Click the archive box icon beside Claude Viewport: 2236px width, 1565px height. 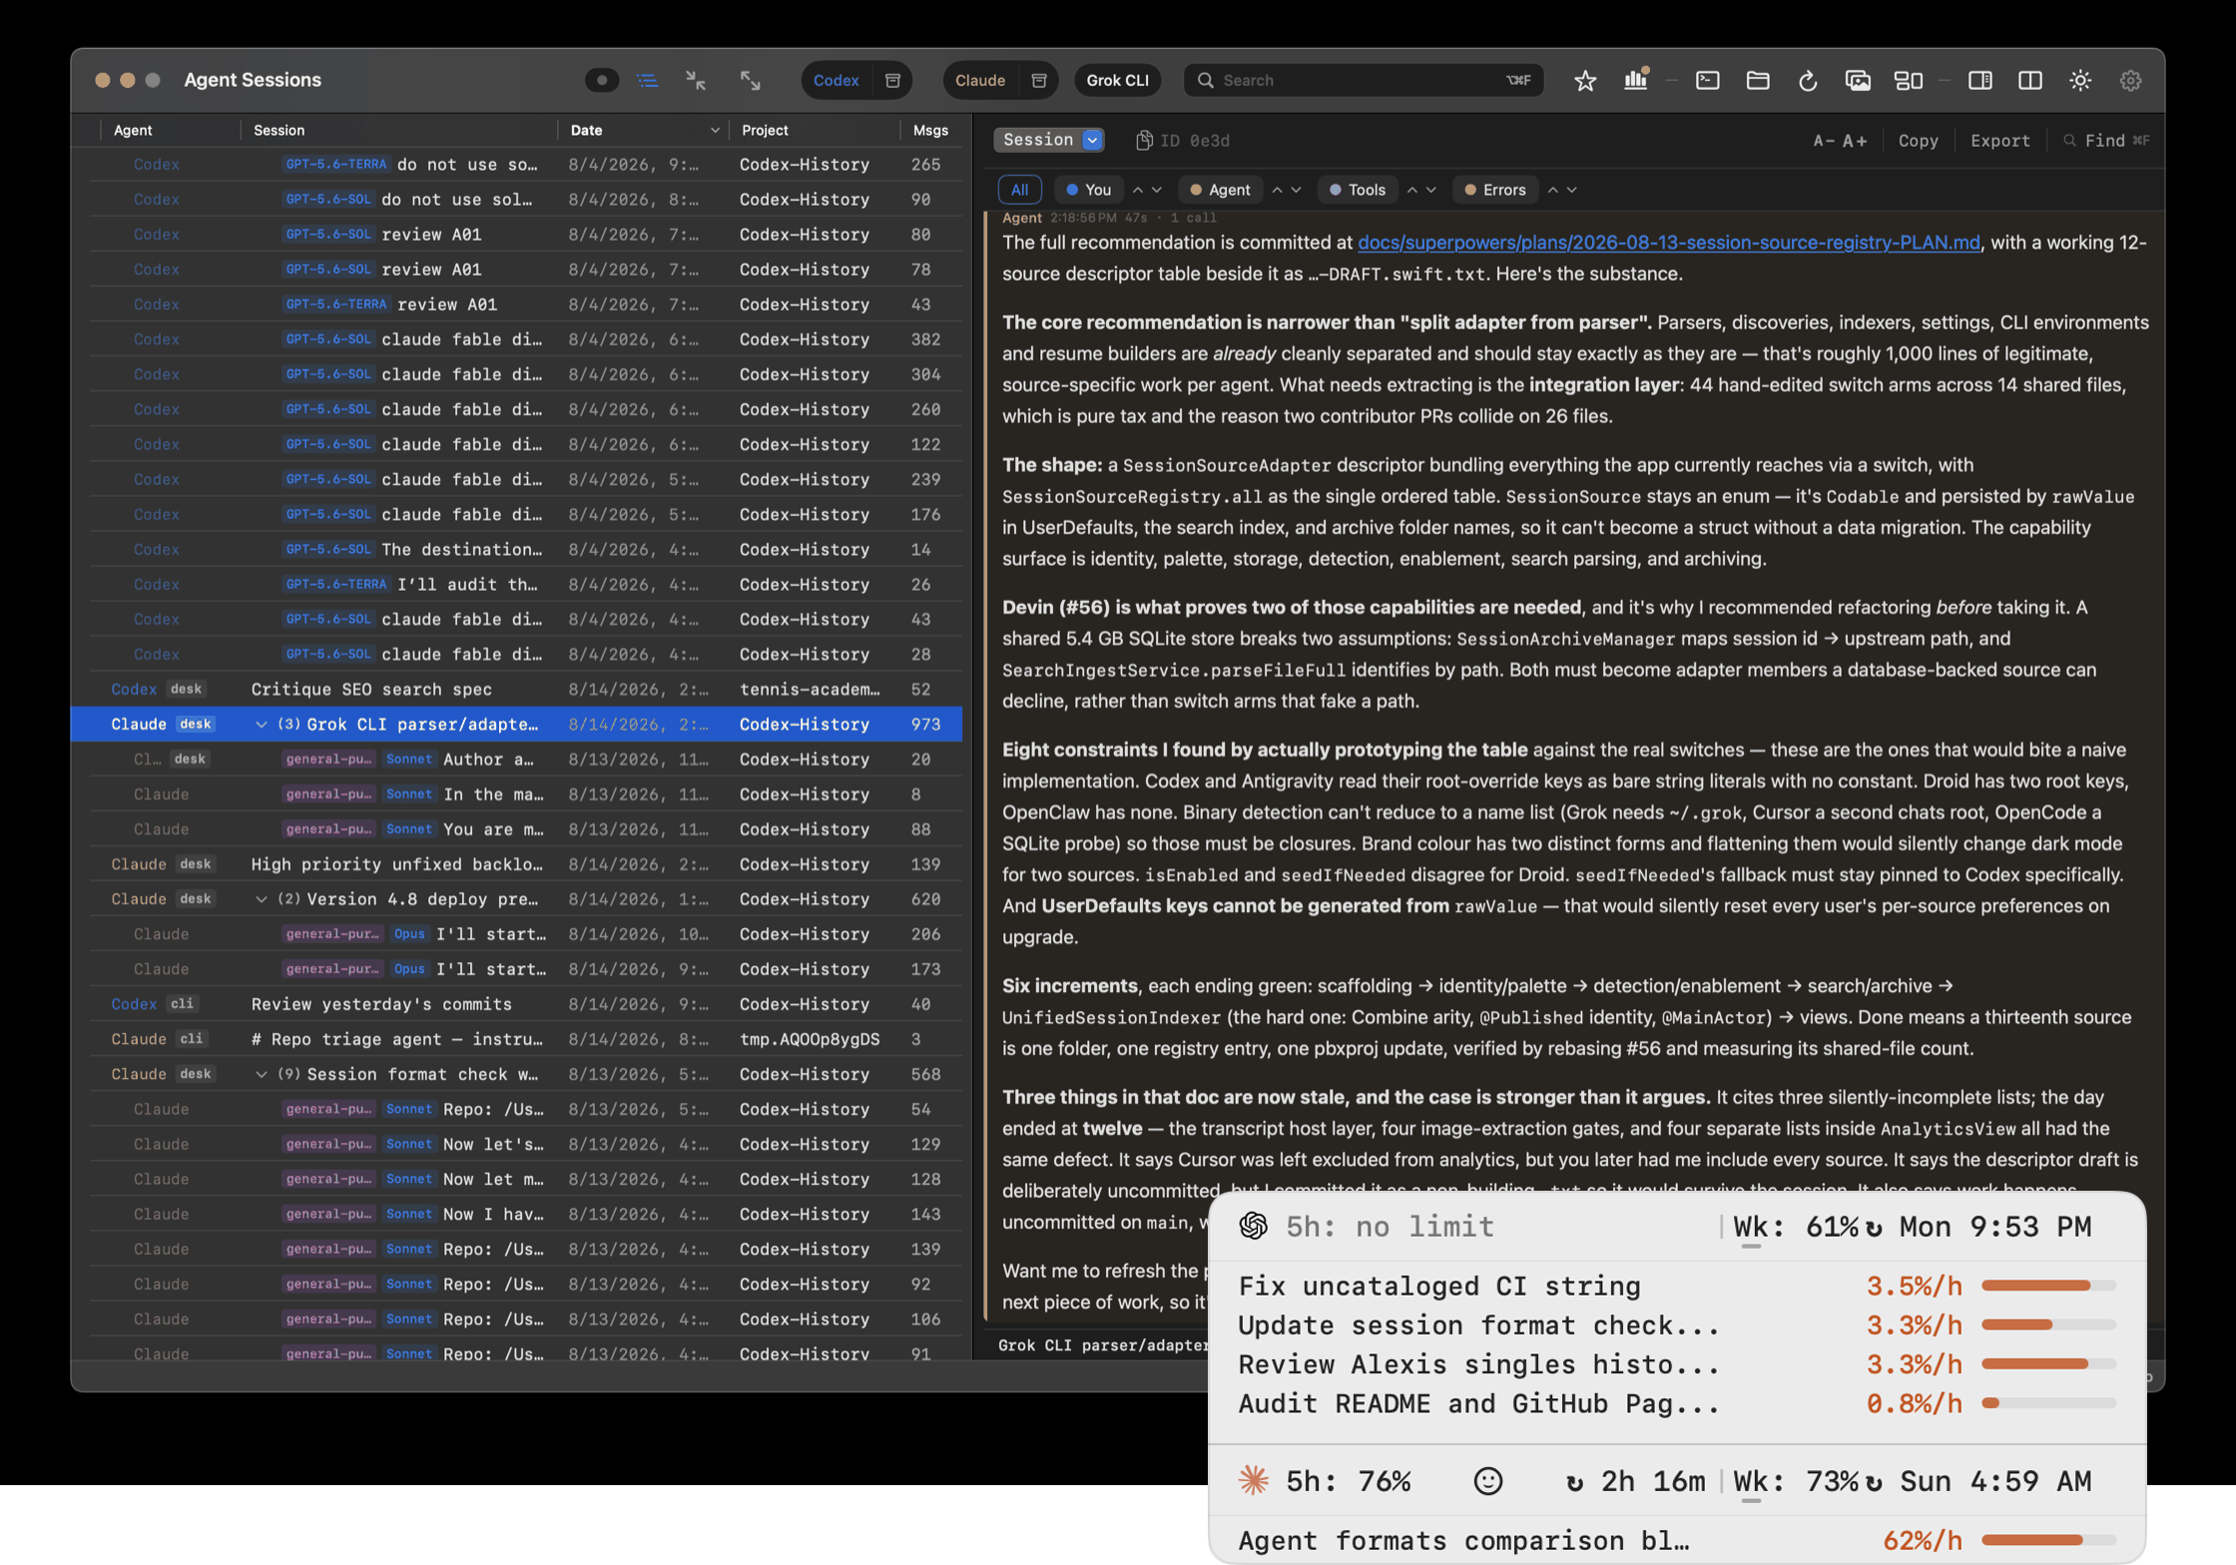1039,80
